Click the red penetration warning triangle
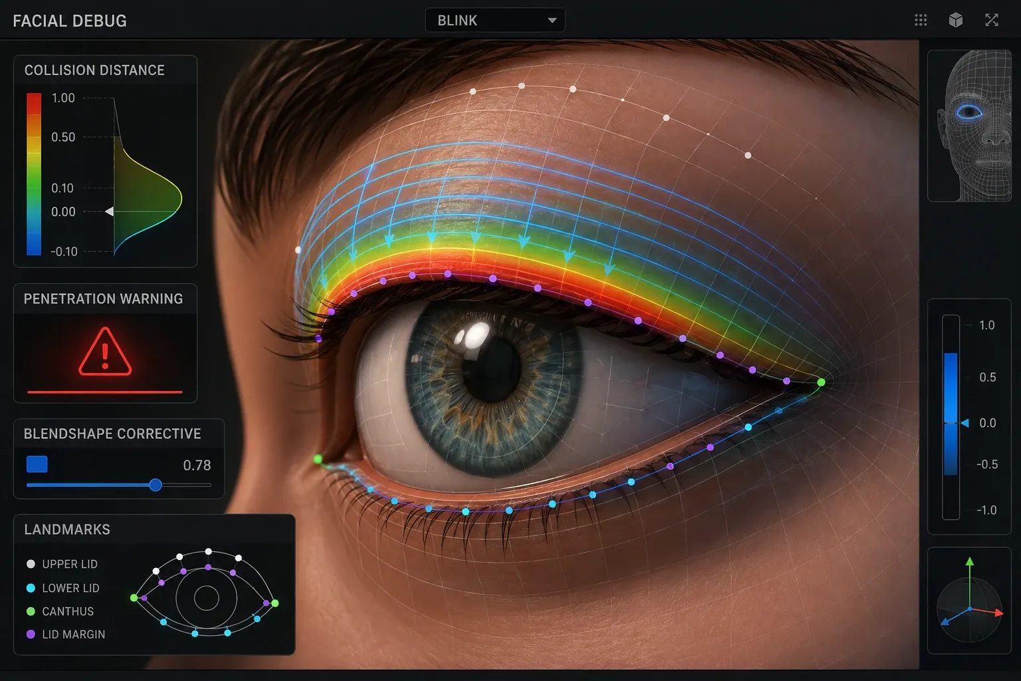The width and height of the screenshot is (1021, 681). [x=105, y=352]
